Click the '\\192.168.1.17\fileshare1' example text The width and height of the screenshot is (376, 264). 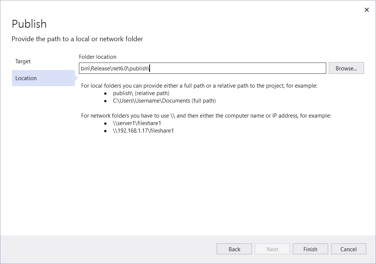coord(143,131)
